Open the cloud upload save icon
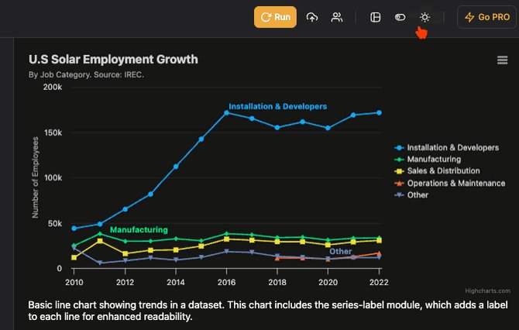The image size is (519, 330). [x=312, y=17]
